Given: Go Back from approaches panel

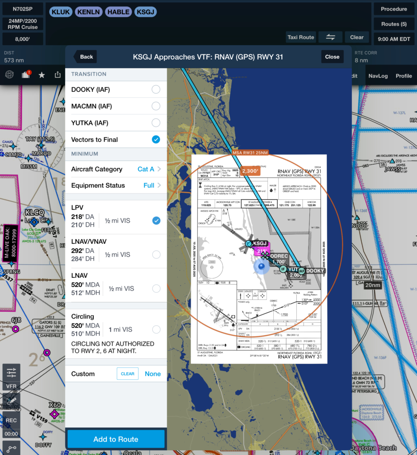Looking at the screenshot, I should click(85, 57).
